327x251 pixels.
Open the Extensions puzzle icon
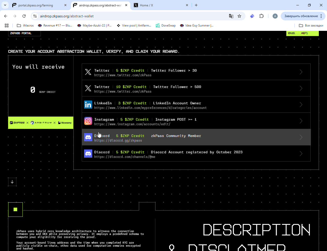(x=261, y=16)
